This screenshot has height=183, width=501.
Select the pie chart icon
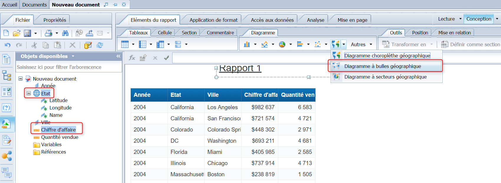tap(282, 44)
